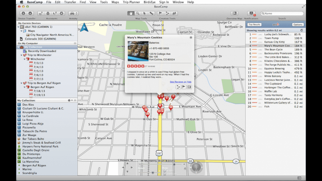Click the north arrow map indicator
Screen dimensions: 322x181
click(85, 27)
